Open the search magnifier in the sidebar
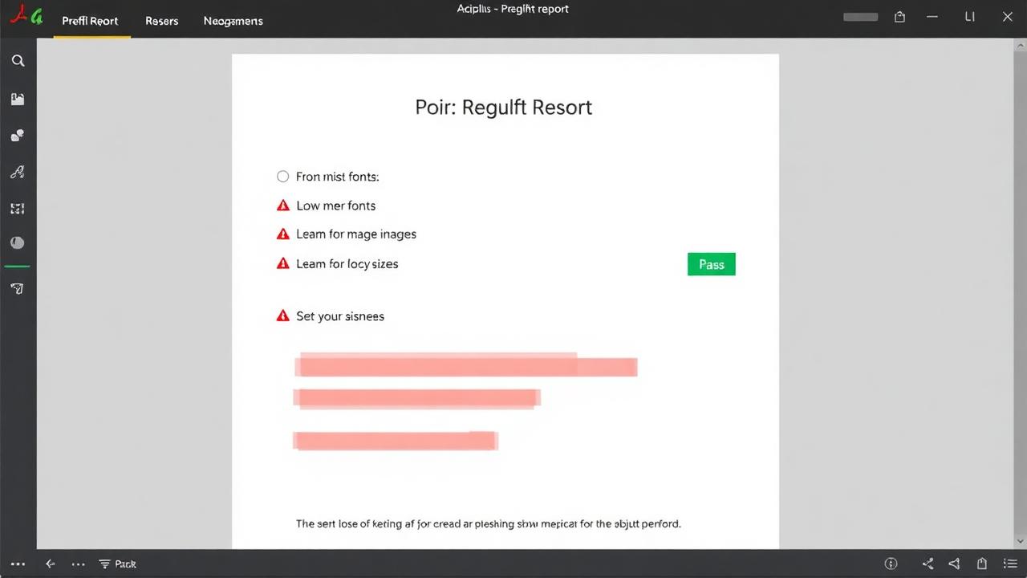Viewport: 1027px width, 578px height. pyautogui.click(x=18, y=61)
